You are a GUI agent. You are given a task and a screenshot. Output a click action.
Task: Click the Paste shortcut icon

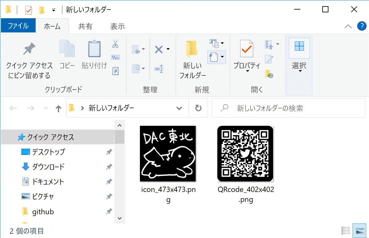pos(115,71)
